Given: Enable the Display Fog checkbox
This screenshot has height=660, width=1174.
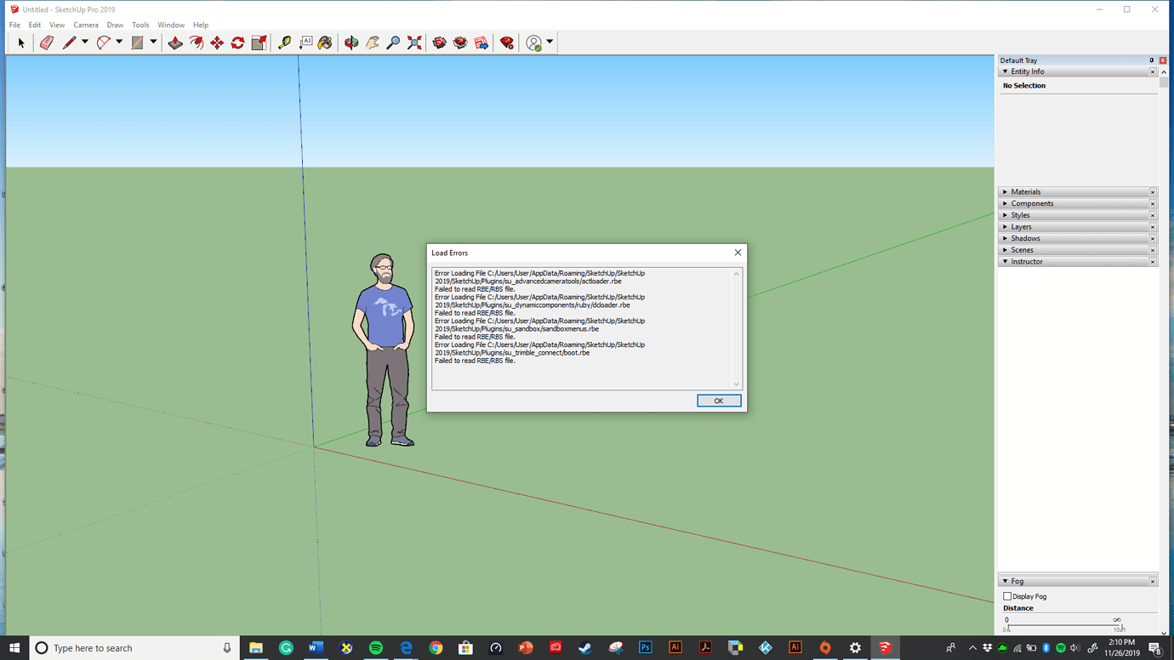Looking at the screenshot, I should point(1007,596).
